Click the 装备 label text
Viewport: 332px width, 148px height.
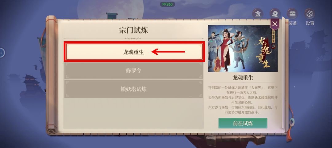(x=293, y=23)
